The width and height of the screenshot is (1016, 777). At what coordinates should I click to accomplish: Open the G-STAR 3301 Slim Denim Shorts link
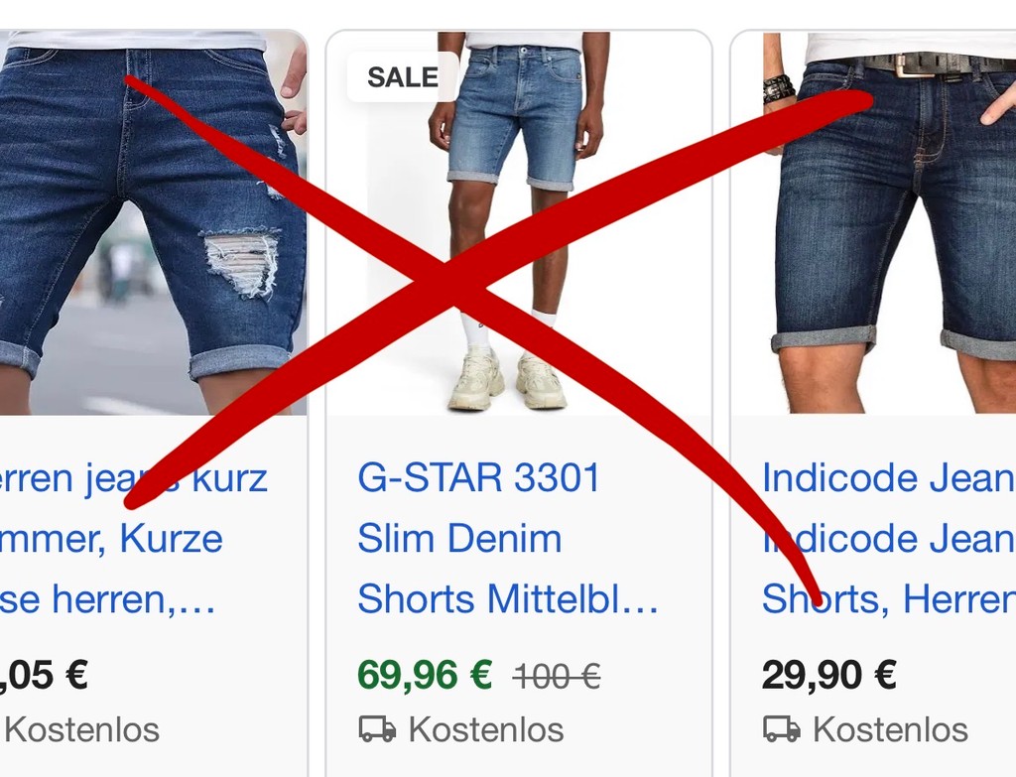[509, 538]
